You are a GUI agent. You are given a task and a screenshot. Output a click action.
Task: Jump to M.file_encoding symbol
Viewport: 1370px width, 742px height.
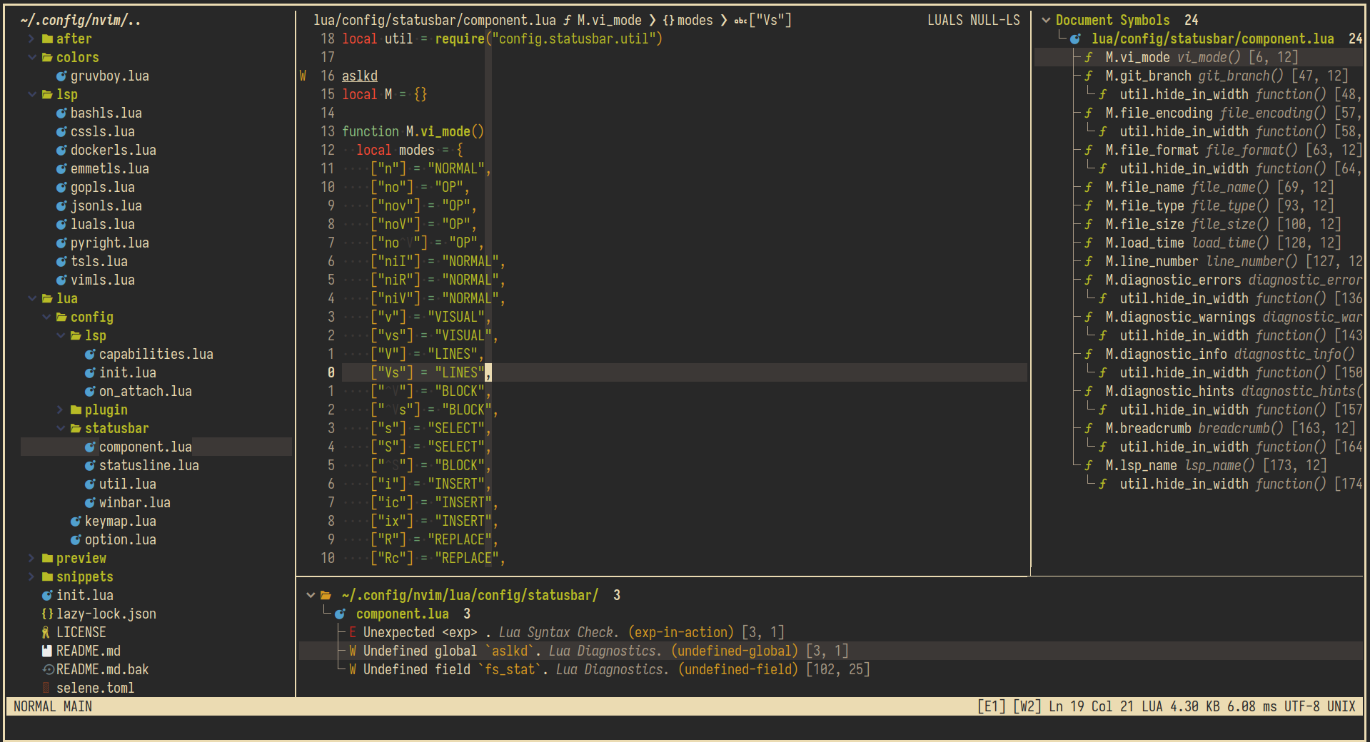point(1159,113)
